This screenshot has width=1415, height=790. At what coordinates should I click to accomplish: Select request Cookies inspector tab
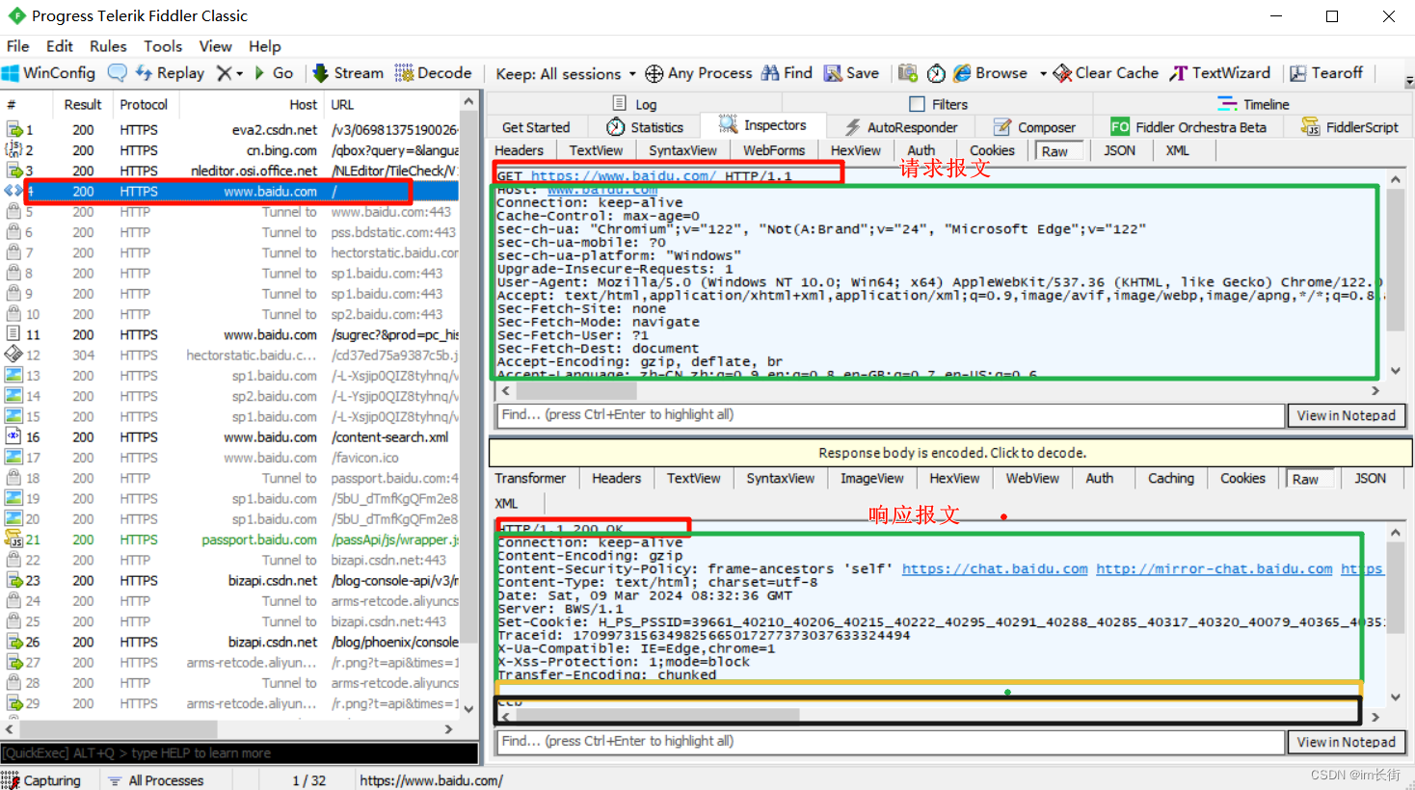[992, 150]
